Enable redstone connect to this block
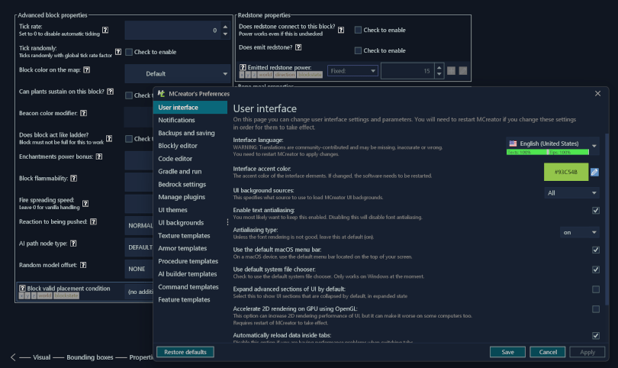 pos(358,30)
